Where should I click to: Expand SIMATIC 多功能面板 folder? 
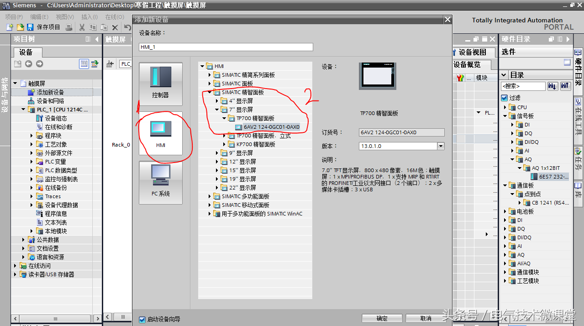click(x=210, y=196)
